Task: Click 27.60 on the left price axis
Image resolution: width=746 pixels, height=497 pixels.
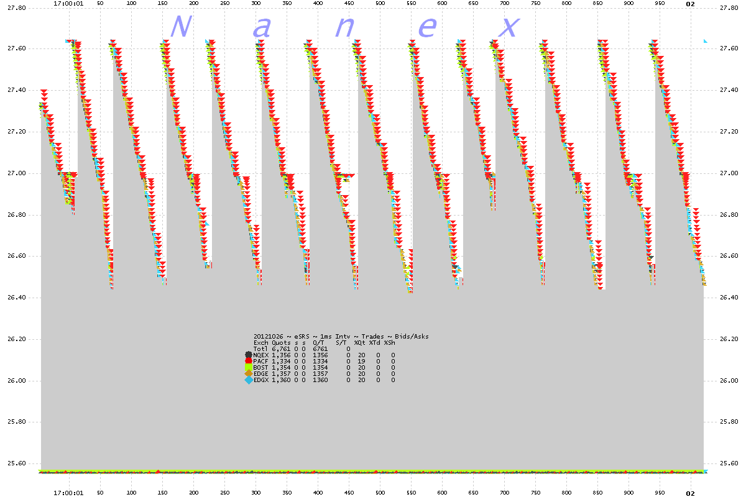Action: coord(16,48)
